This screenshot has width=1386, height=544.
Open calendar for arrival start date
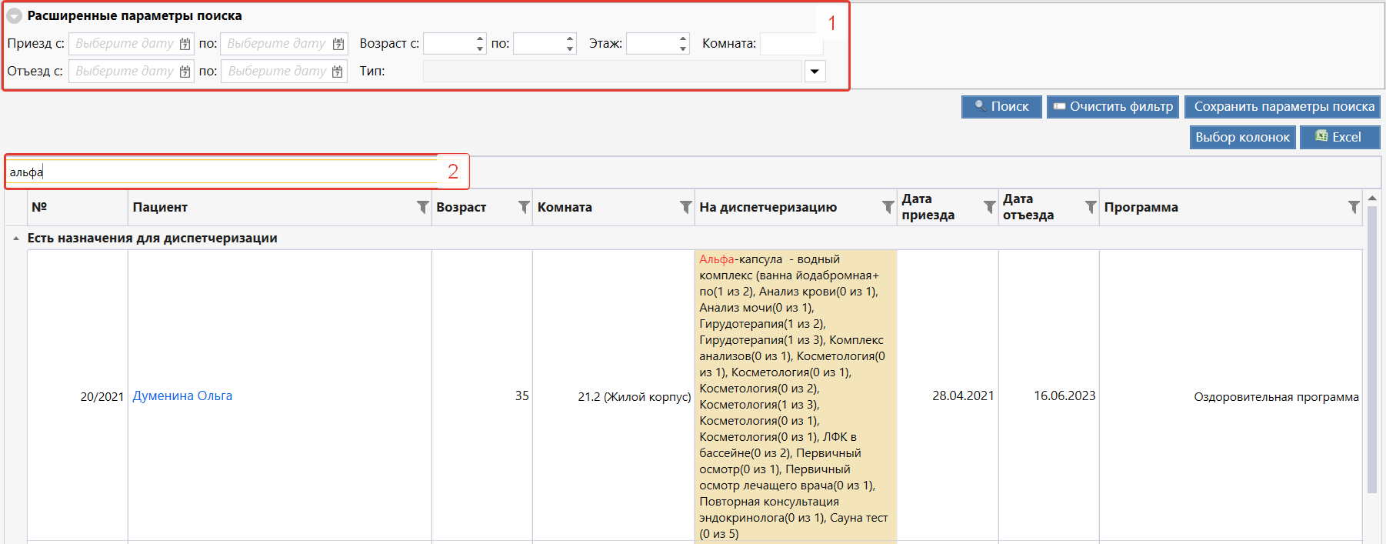[185, 44]
